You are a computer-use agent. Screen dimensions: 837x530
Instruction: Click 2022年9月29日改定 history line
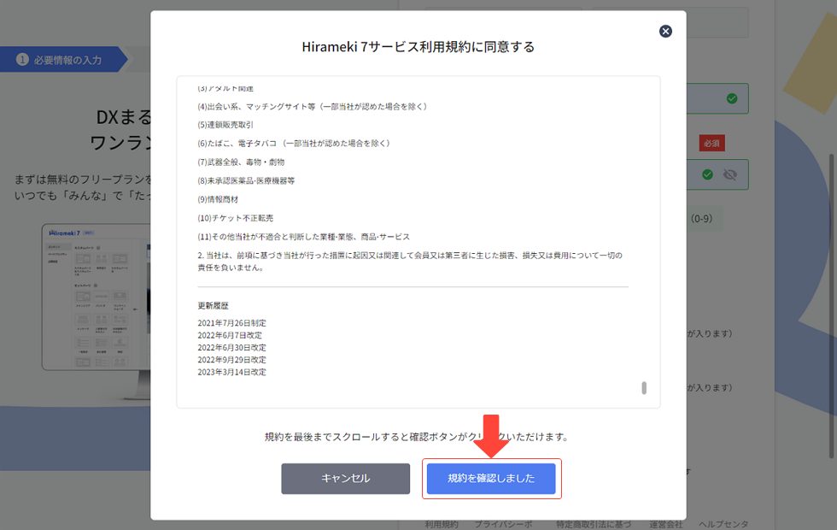(x=231, y=360)
